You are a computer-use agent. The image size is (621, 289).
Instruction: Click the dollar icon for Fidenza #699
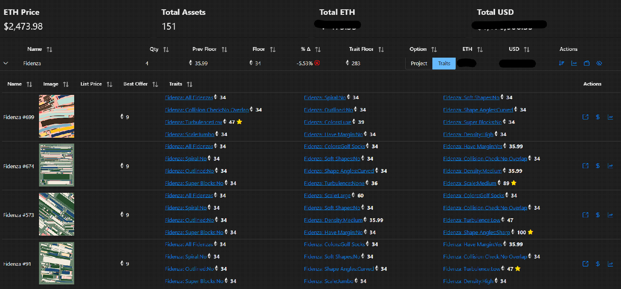(x=598, y=117)
